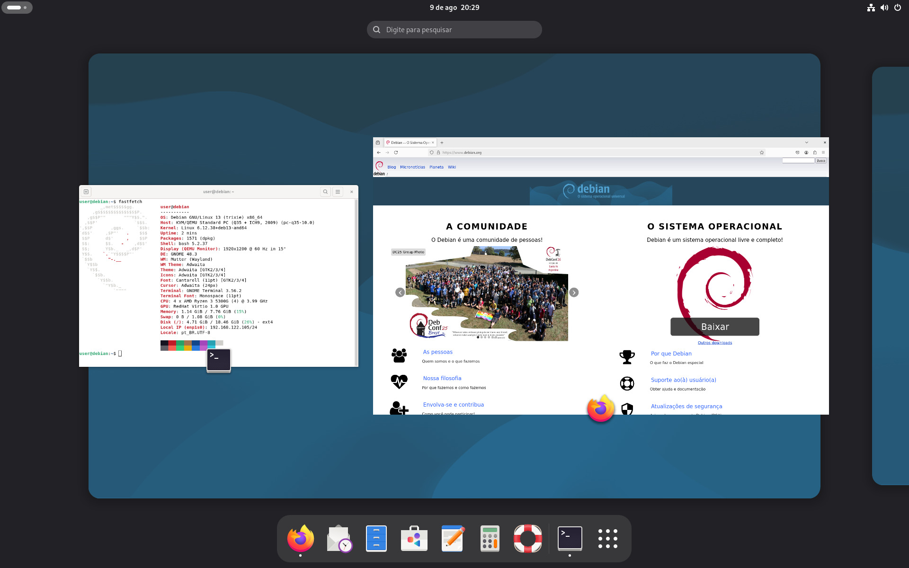
Task: Click the back navigation arrow in Firefox
Action: click(x=378, y=152)
